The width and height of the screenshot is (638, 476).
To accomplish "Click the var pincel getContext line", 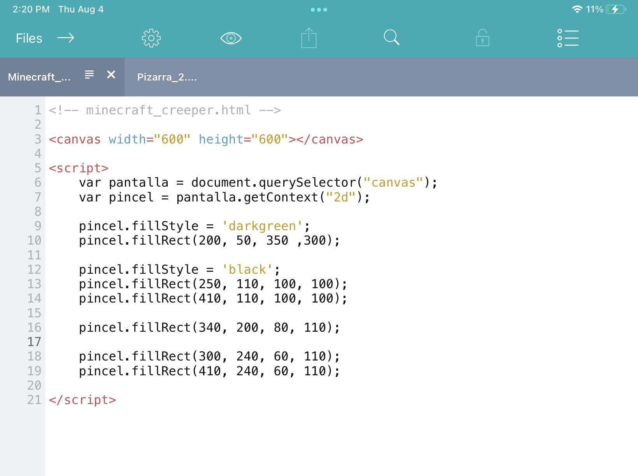I will (224, 197).
